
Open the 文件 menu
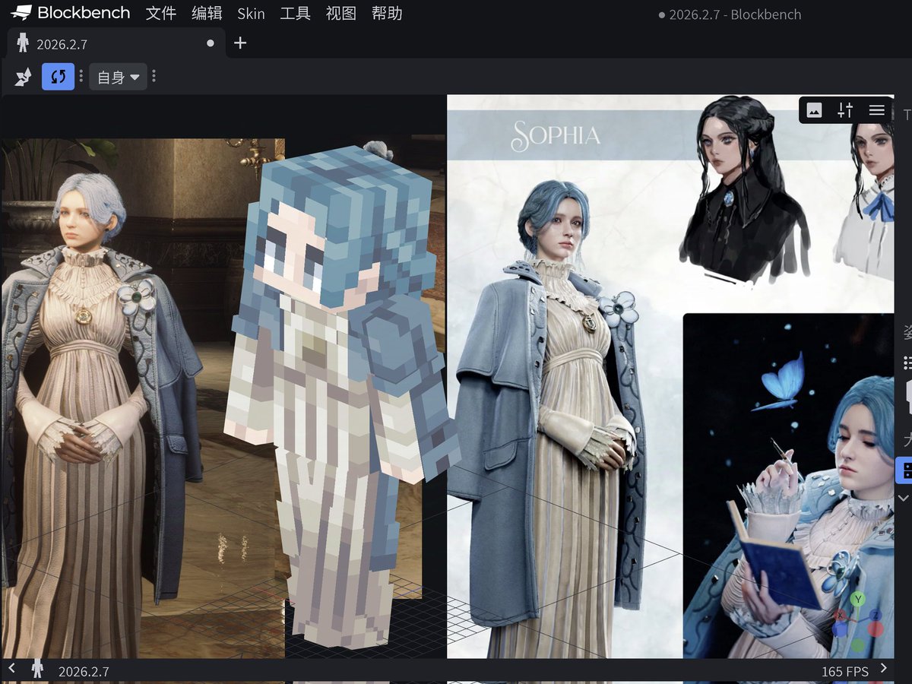pos(161,13)
